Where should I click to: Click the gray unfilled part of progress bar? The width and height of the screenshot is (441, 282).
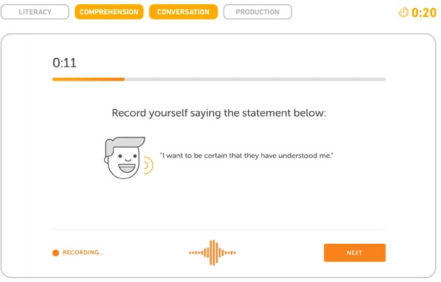(x=255, y=79)
